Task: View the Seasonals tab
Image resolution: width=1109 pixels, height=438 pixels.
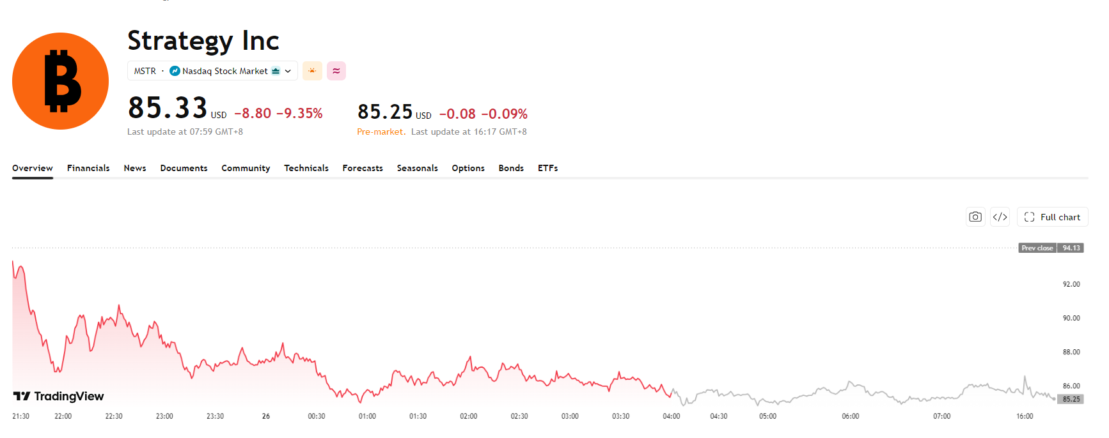Action: 417,168
